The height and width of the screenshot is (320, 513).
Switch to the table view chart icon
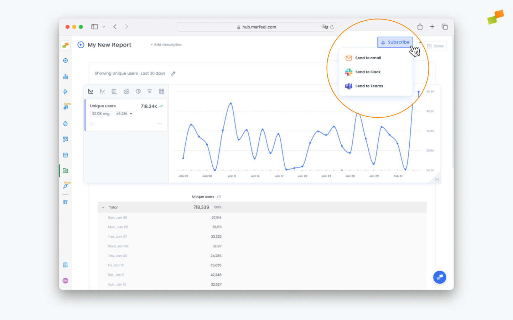[x=161, y=91]
